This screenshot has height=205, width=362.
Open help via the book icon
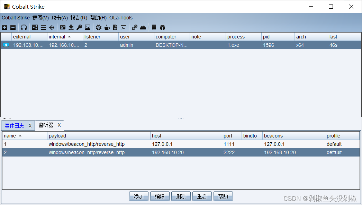coord(154,27)
